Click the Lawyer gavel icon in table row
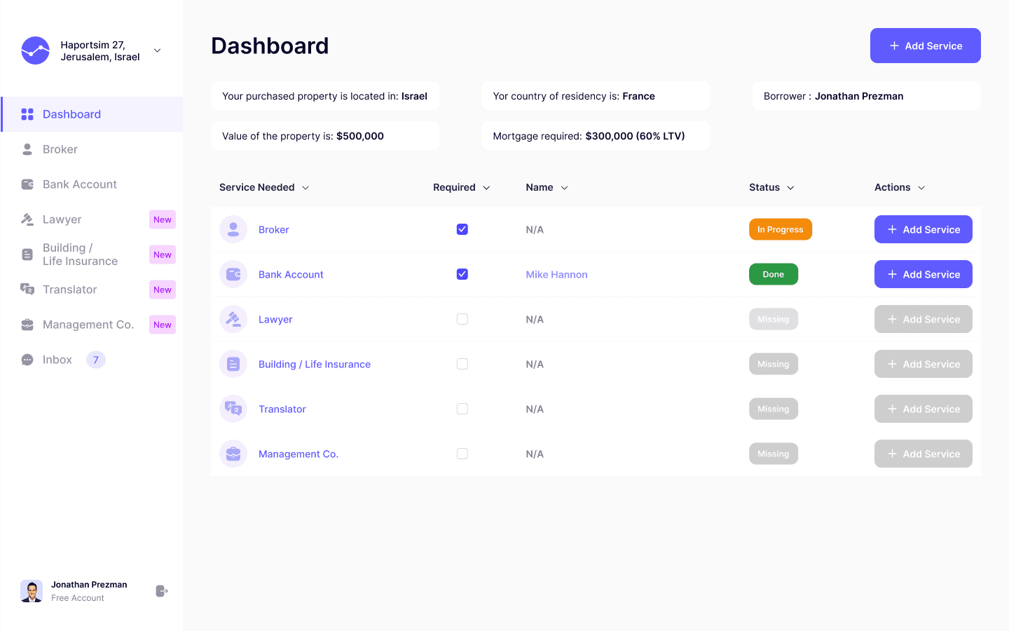 tap(233, 319)
